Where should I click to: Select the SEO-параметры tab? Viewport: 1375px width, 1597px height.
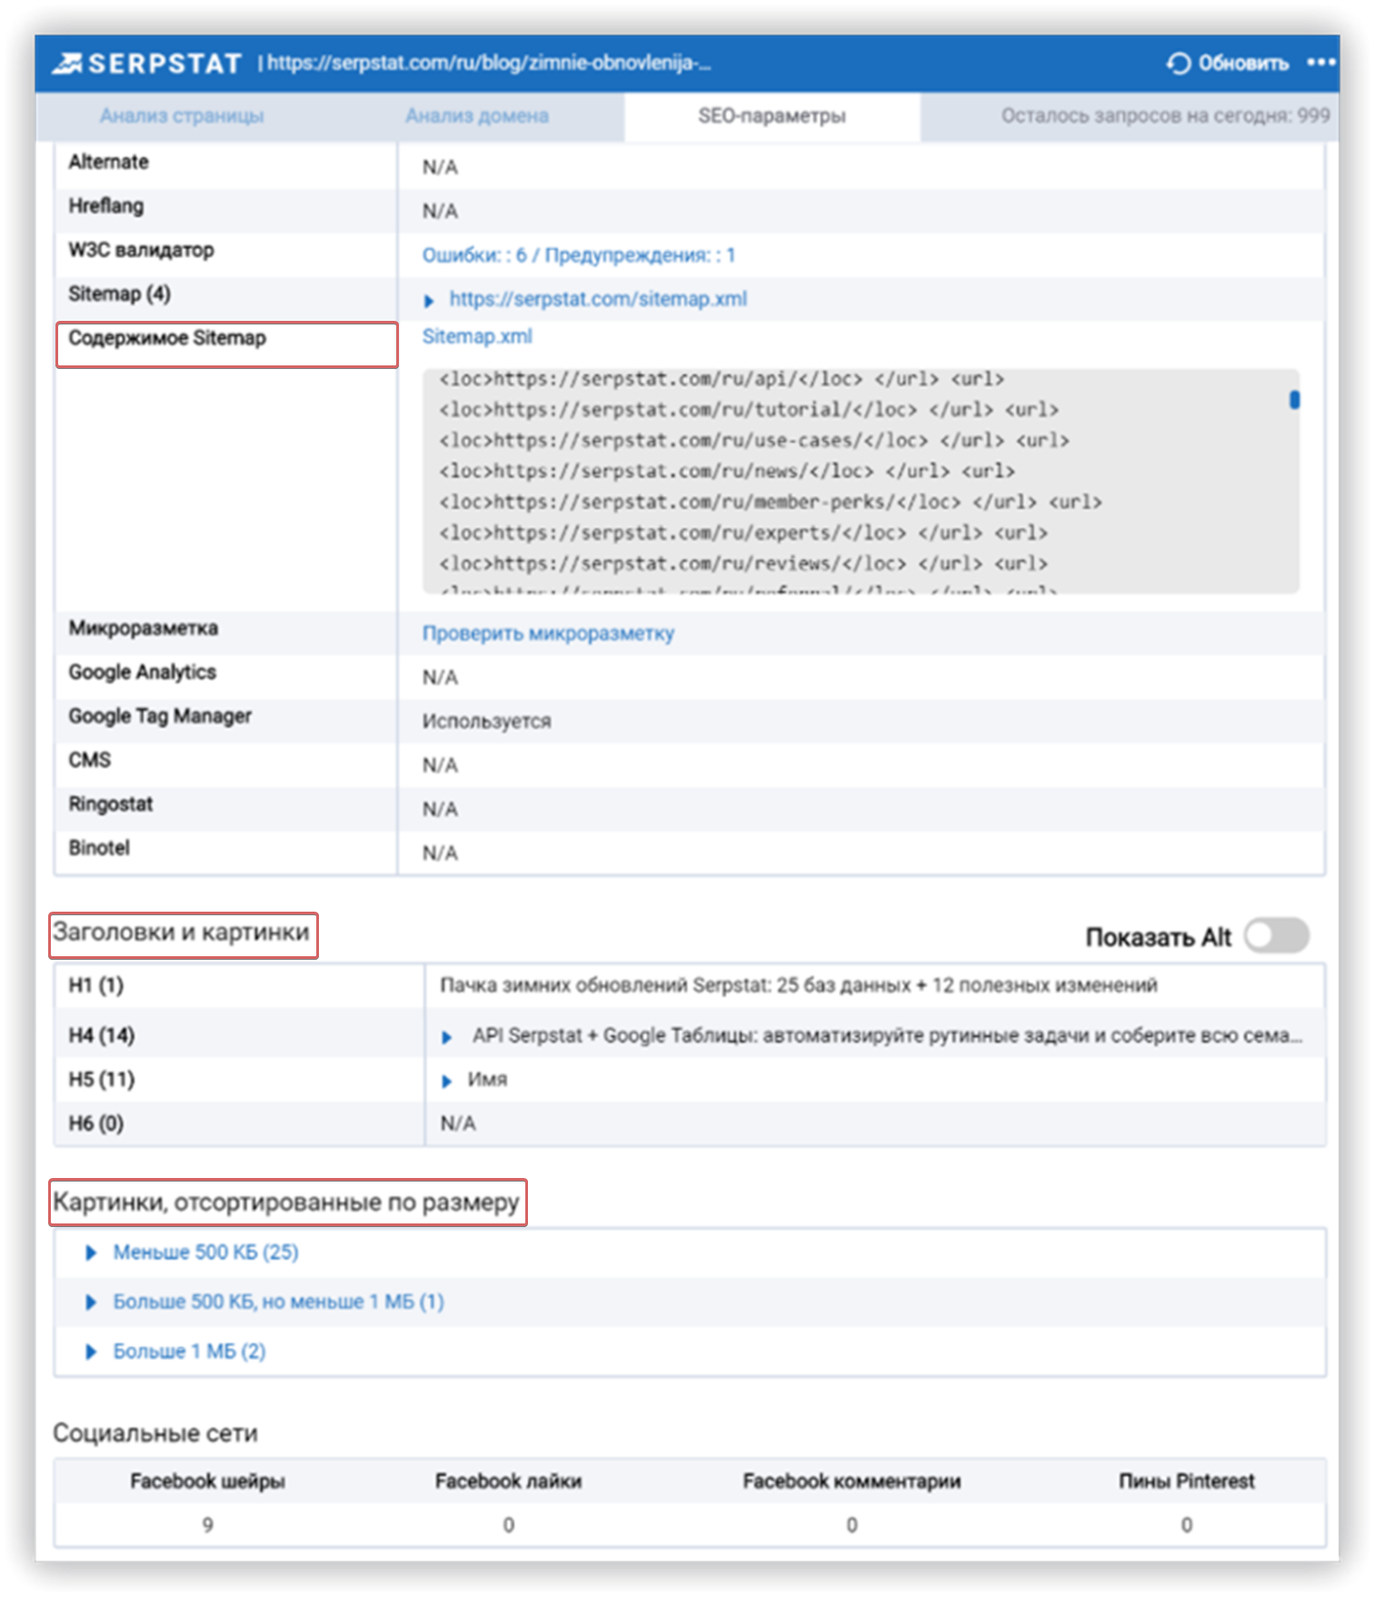click(772, 116)
